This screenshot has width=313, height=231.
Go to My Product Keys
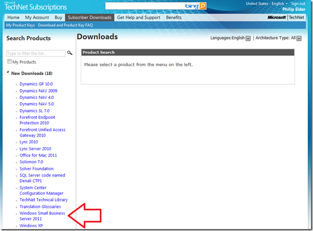(x=21, y=25)
